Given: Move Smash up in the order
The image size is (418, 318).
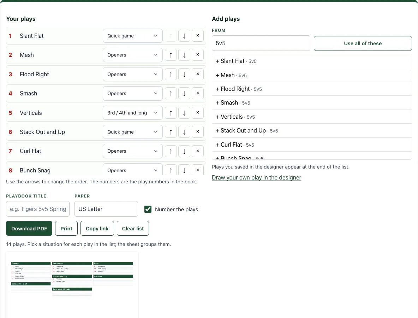Looking at the screenshot, I should tap(171, 93).
